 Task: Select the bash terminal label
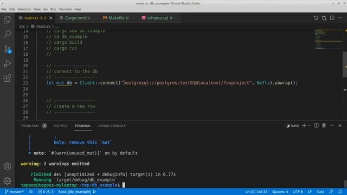pos(292,126)
